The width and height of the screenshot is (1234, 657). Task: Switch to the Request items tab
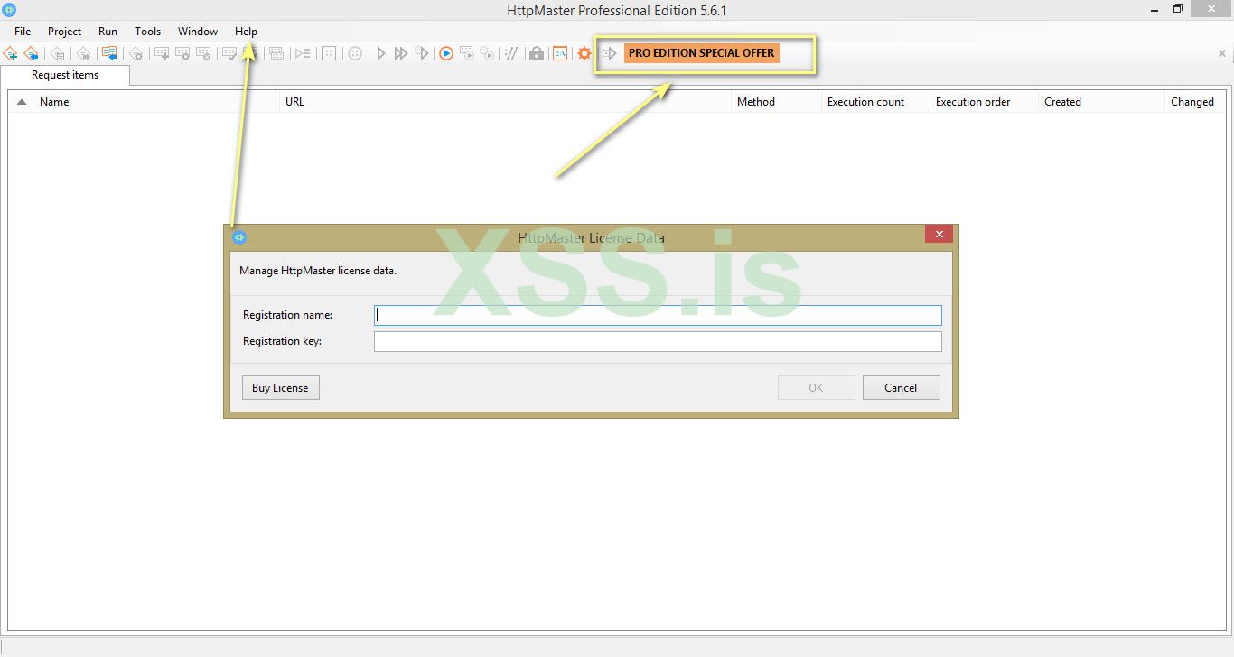click(x=65, y=75)
